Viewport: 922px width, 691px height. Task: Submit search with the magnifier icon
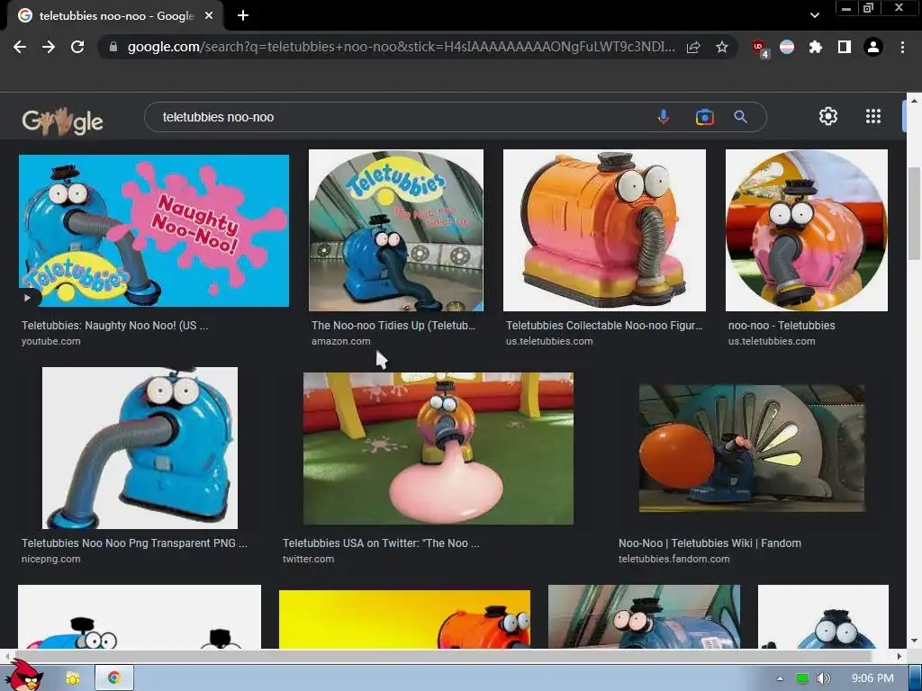740,117
